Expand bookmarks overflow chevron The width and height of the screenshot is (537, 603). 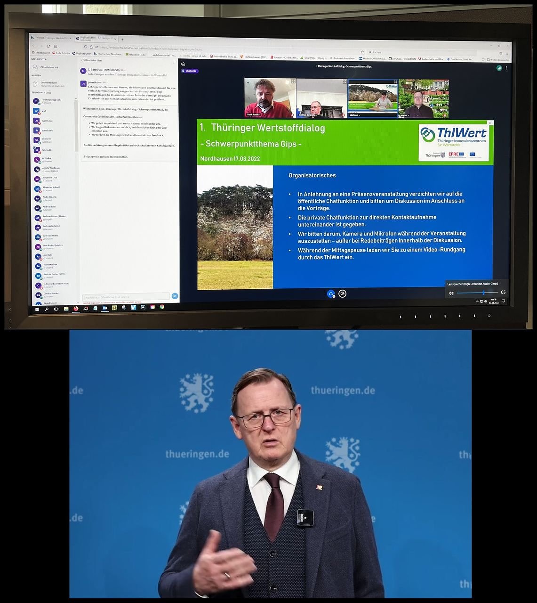coord(483,59)
